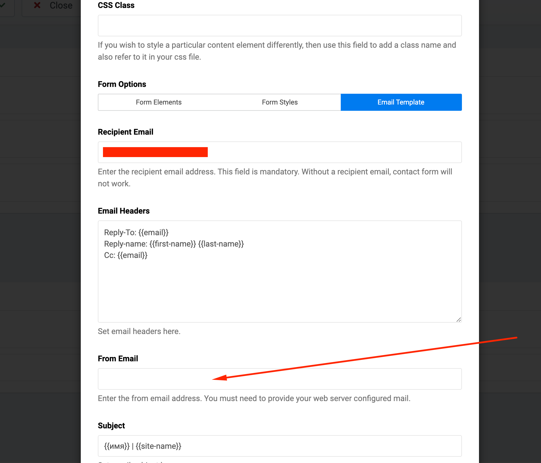Click the "From Email" label
Viewport: 541px width, 463px height.
coord(118,359)
